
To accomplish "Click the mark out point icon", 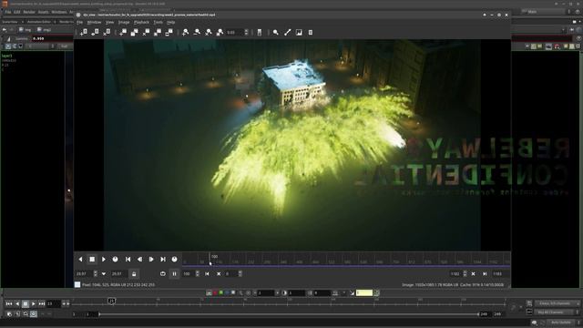I will coord(485,273).
